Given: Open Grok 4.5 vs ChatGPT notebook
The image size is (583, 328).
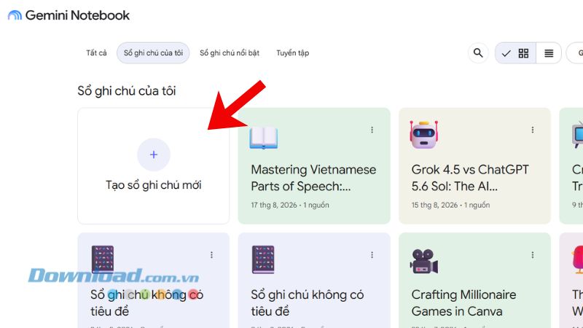Looking at the screenshot, I should pos(475,166).
